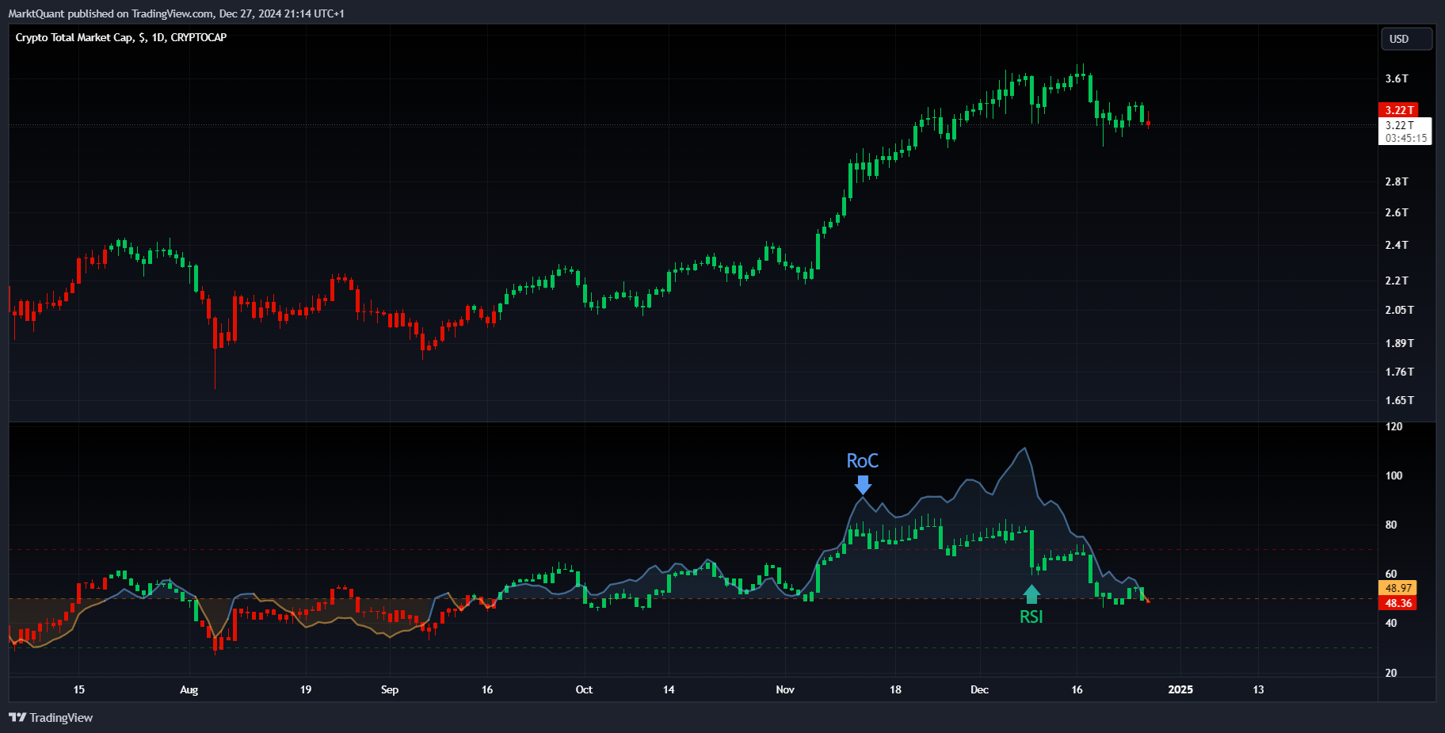Screen dimensions: 1445x733
Task: Click the 20 indicator axis label
Action: click(1391, 673)
